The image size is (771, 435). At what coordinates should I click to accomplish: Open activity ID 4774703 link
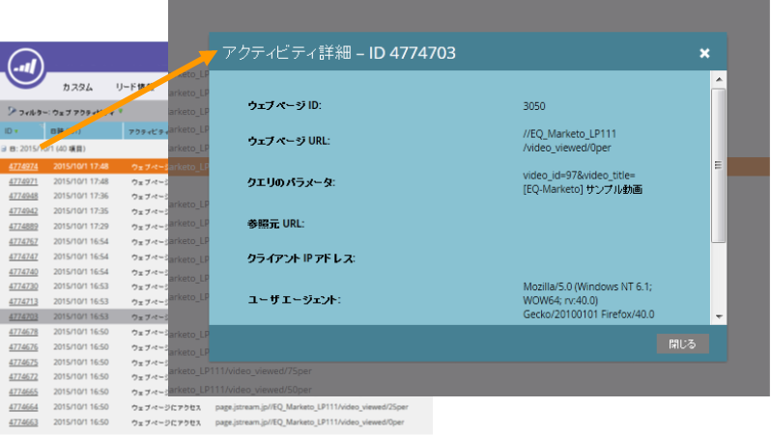coord(23,316)
